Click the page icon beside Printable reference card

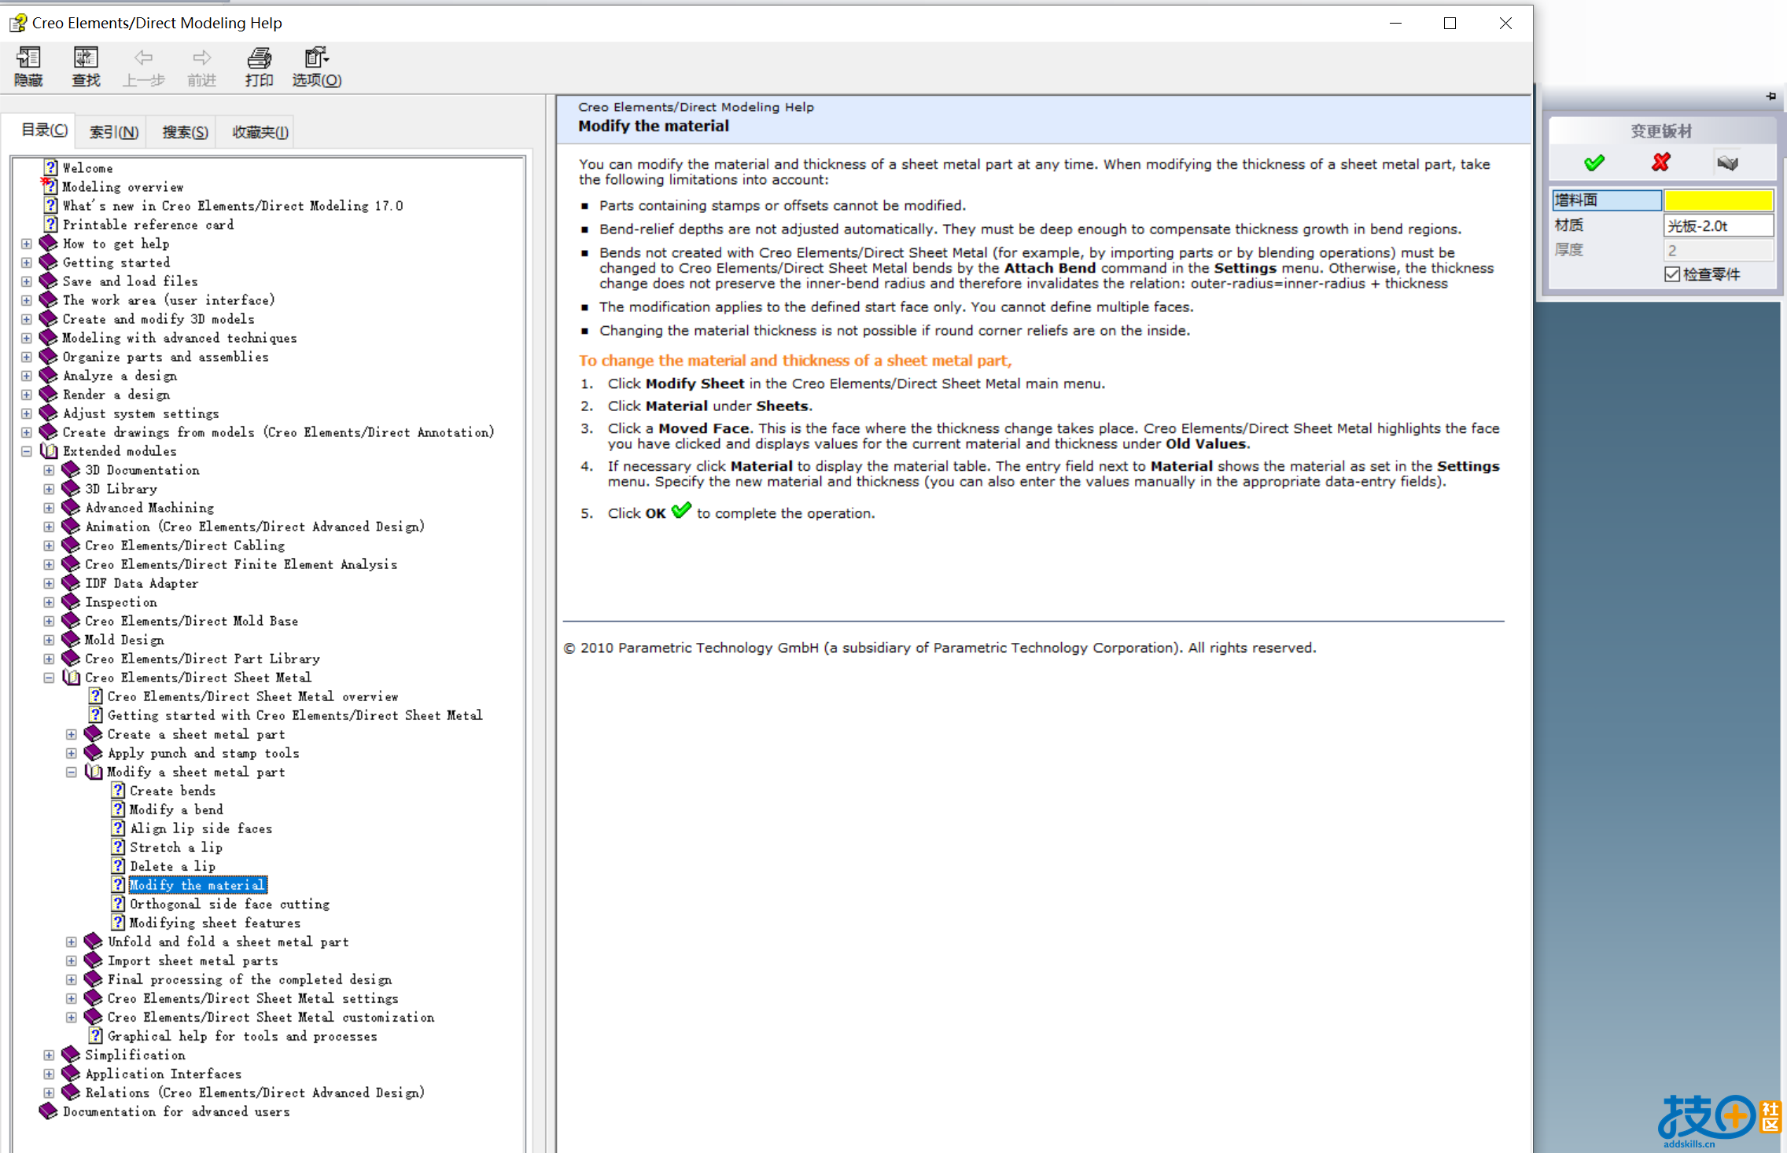(x=50, y=224)
